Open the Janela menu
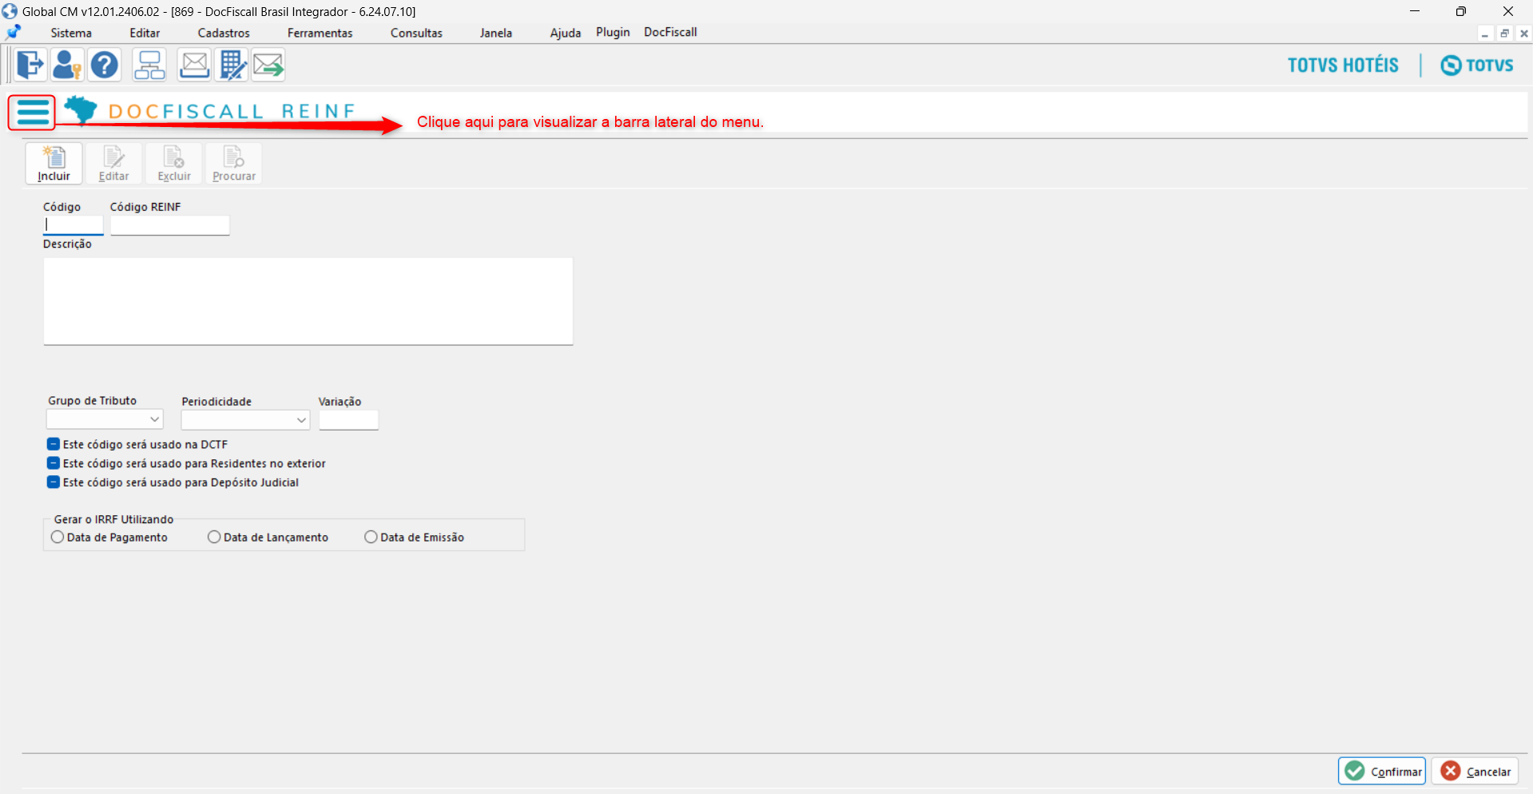 [496, 33]
